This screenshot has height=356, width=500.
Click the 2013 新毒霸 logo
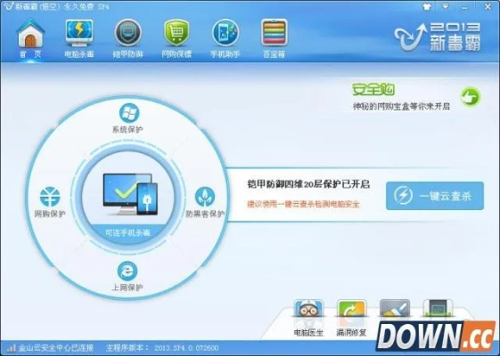point(438,37)
